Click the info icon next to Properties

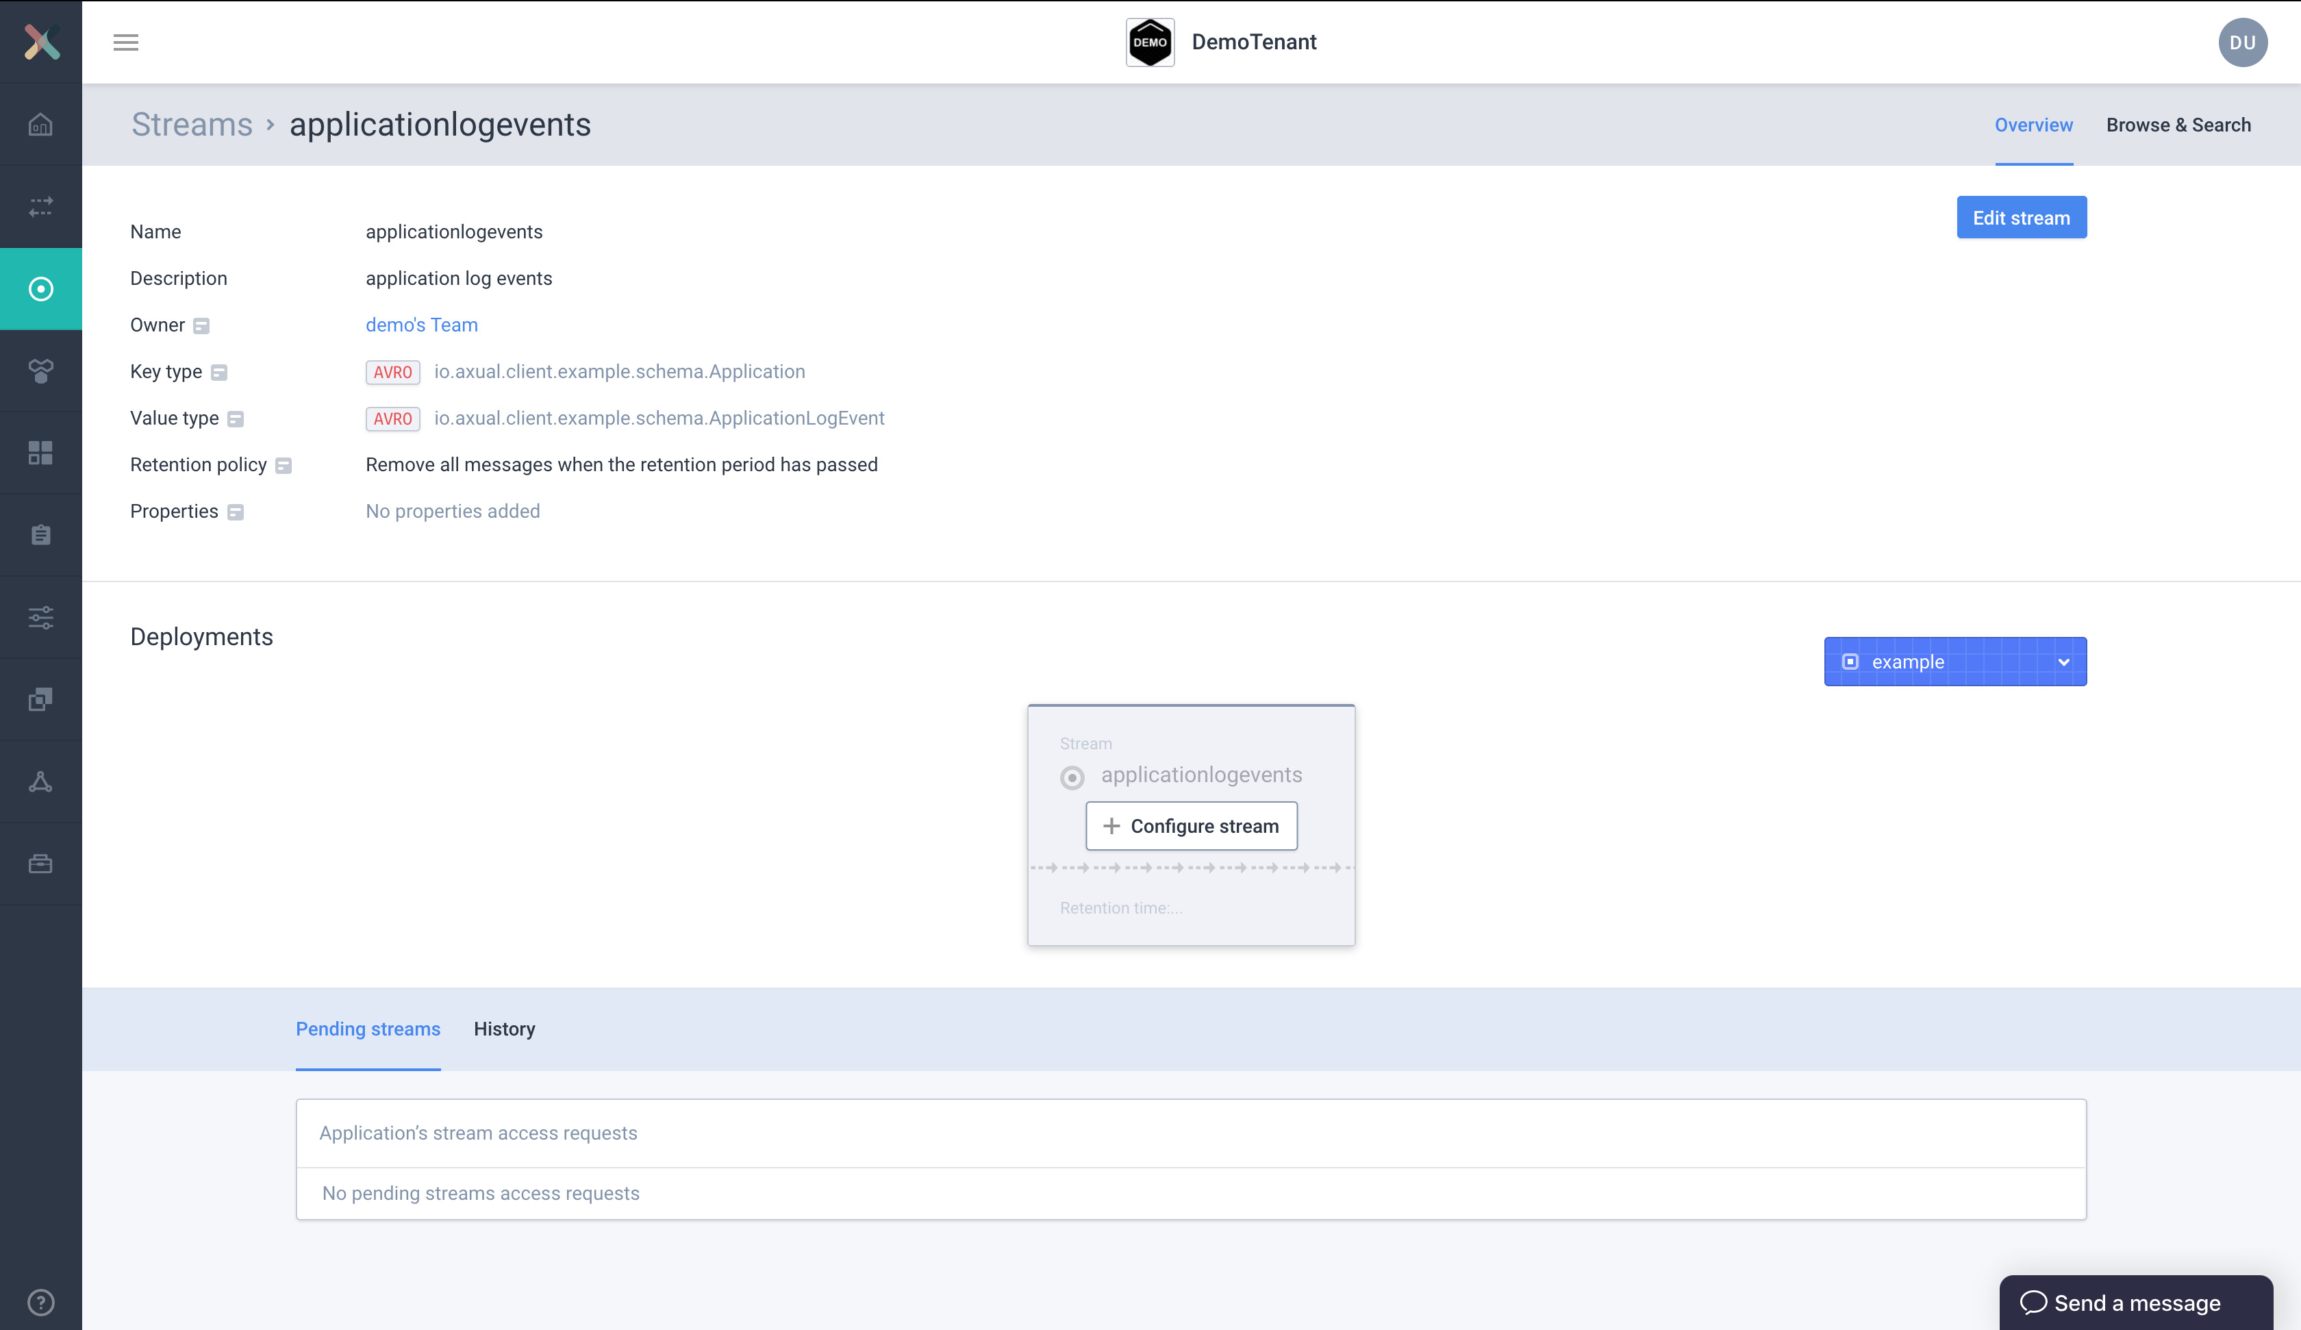click(x=236, y=512)
